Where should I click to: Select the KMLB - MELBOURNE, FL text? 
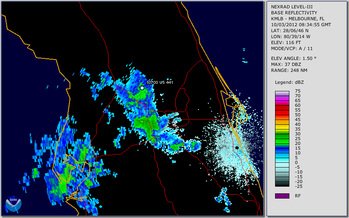tap(298, 19)
